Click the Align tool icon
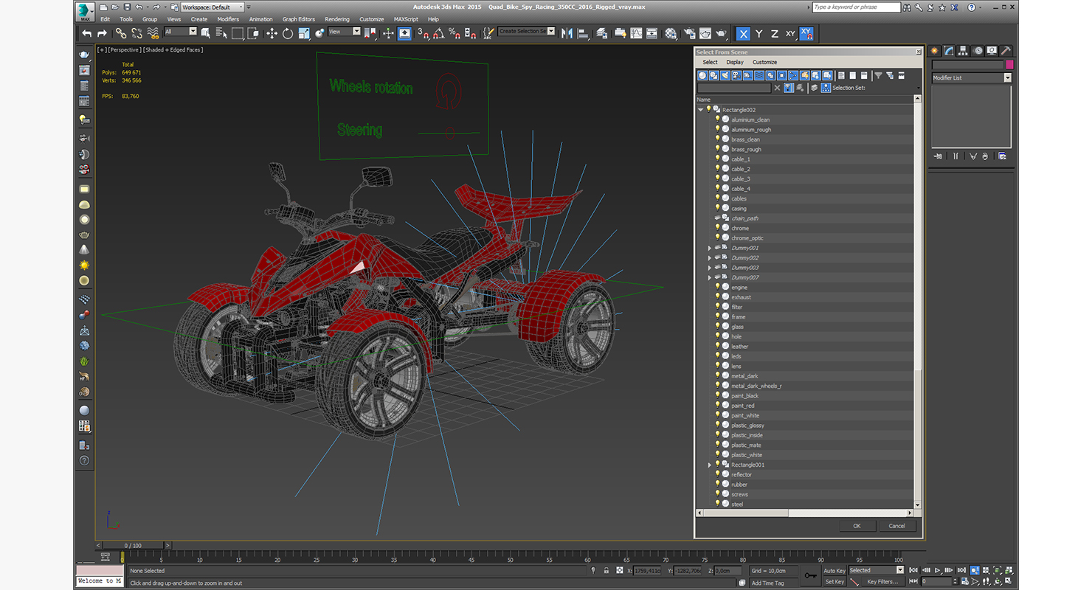1092x590 pixels. pyautogui.click(x=583, y=33)
